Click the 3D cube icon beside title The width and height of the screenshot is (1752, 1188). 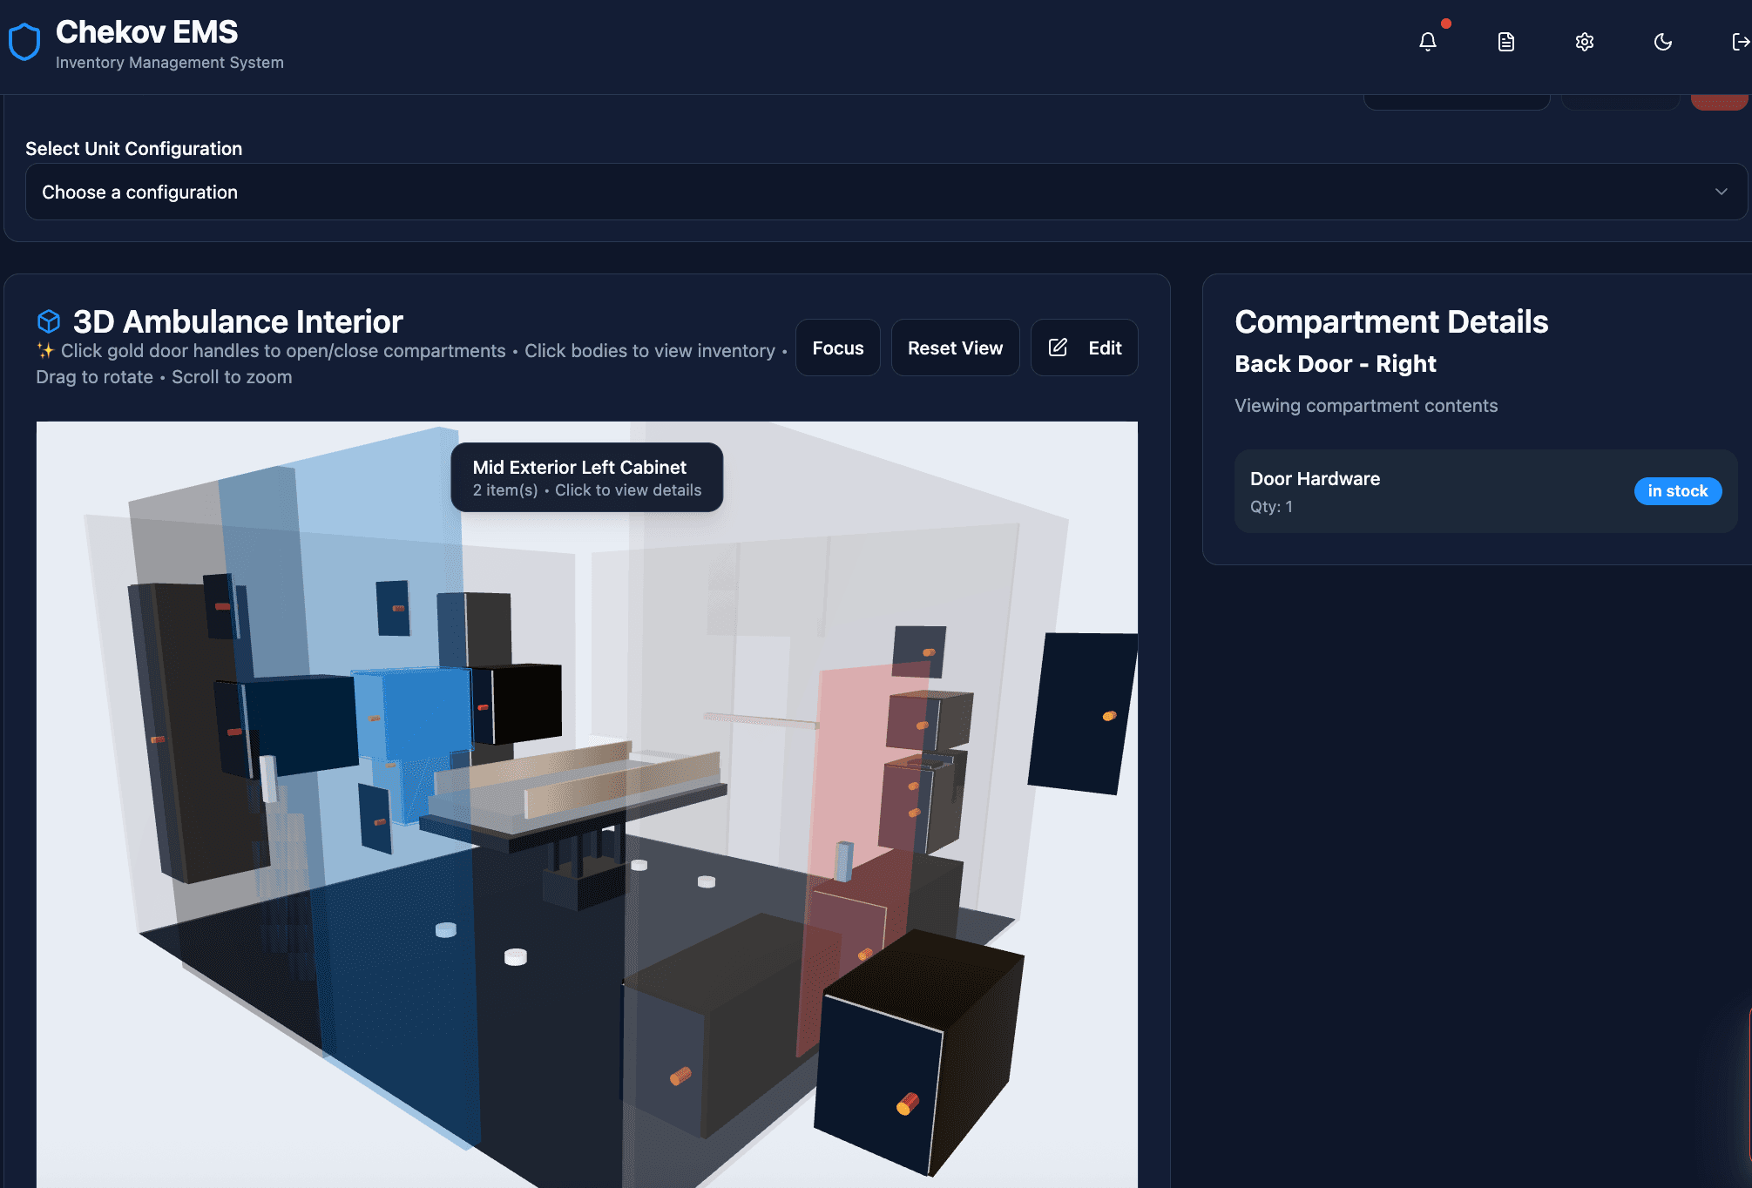[x=49, y=321]
